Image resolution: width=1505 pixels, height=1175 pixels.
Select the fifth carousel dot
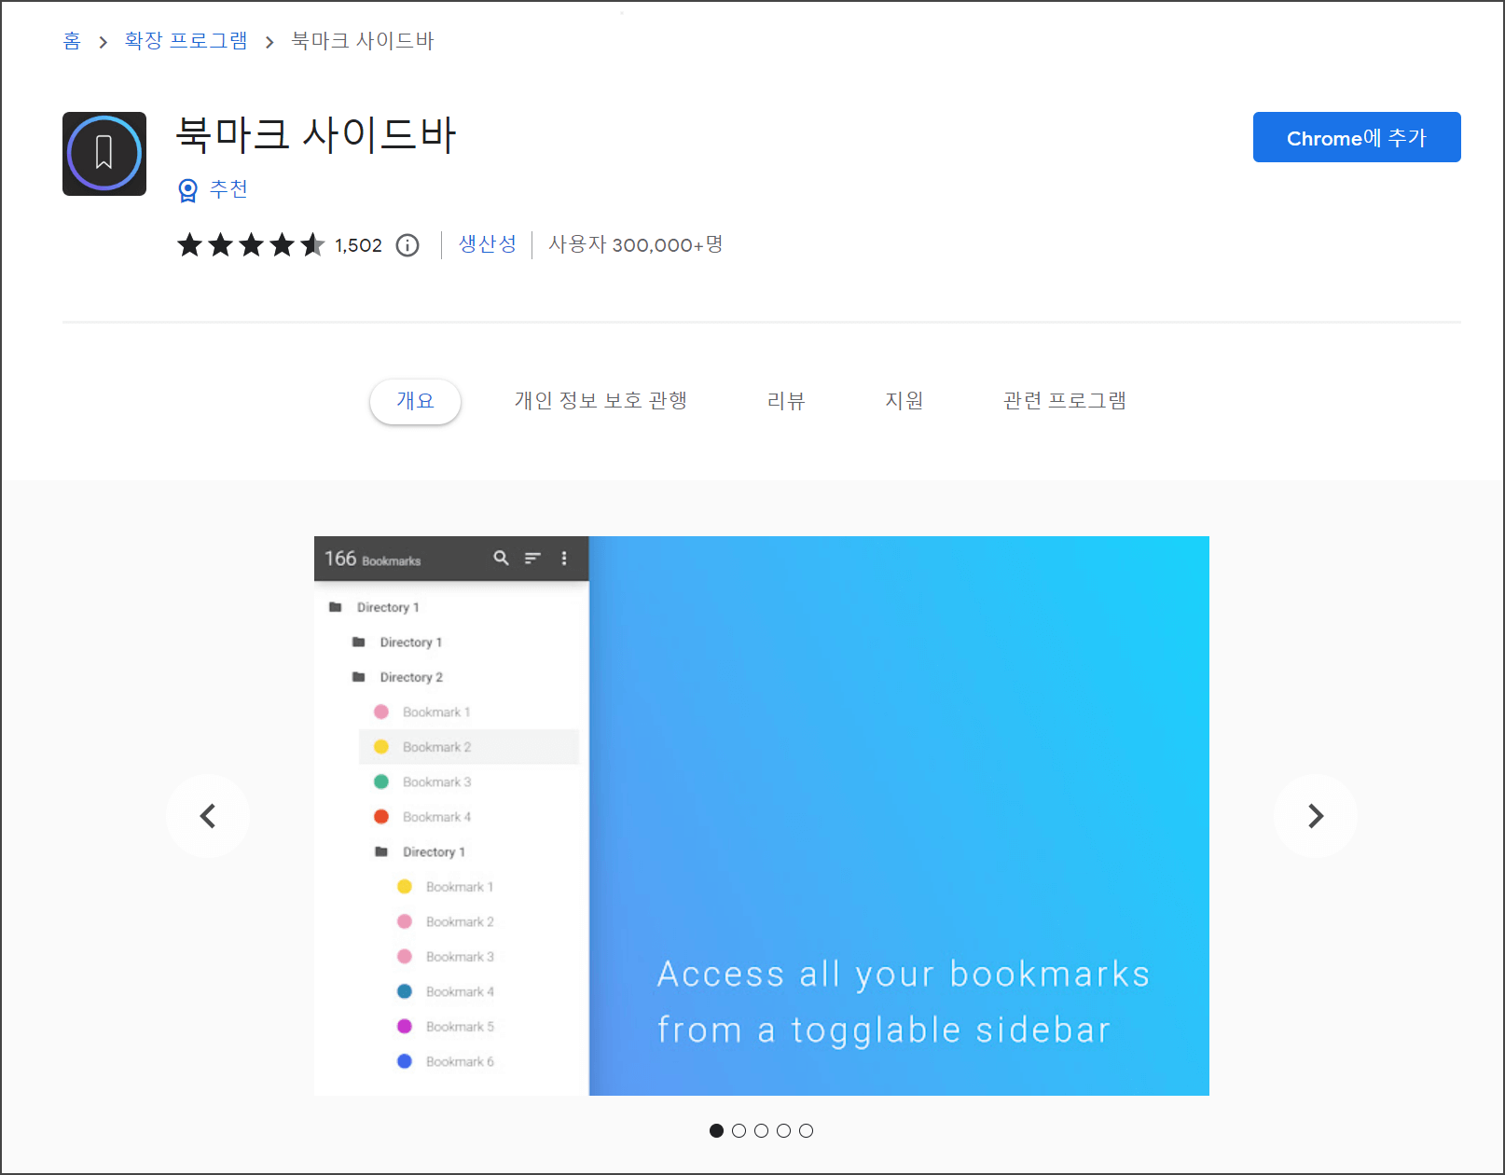[806, 1130]
